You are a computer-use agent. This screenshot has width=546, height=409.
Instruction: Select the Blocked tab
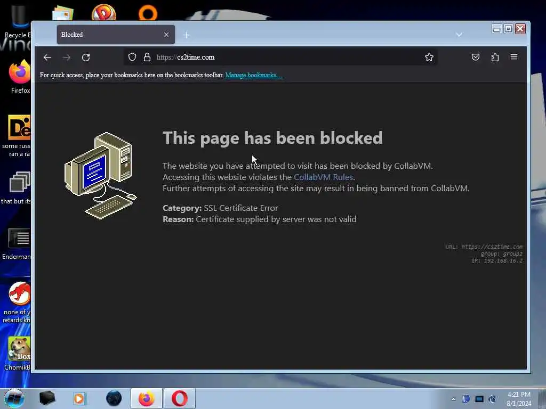click(116, 35)
